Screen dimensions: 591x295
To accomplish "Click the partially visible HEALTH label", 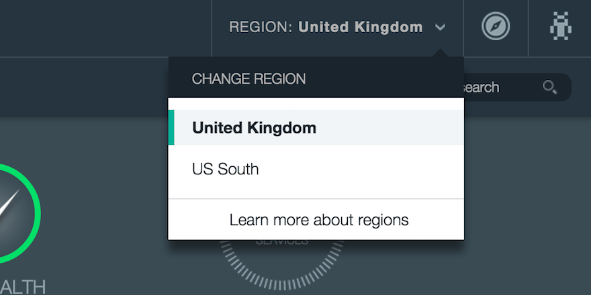I will click(x=23, y=287).
